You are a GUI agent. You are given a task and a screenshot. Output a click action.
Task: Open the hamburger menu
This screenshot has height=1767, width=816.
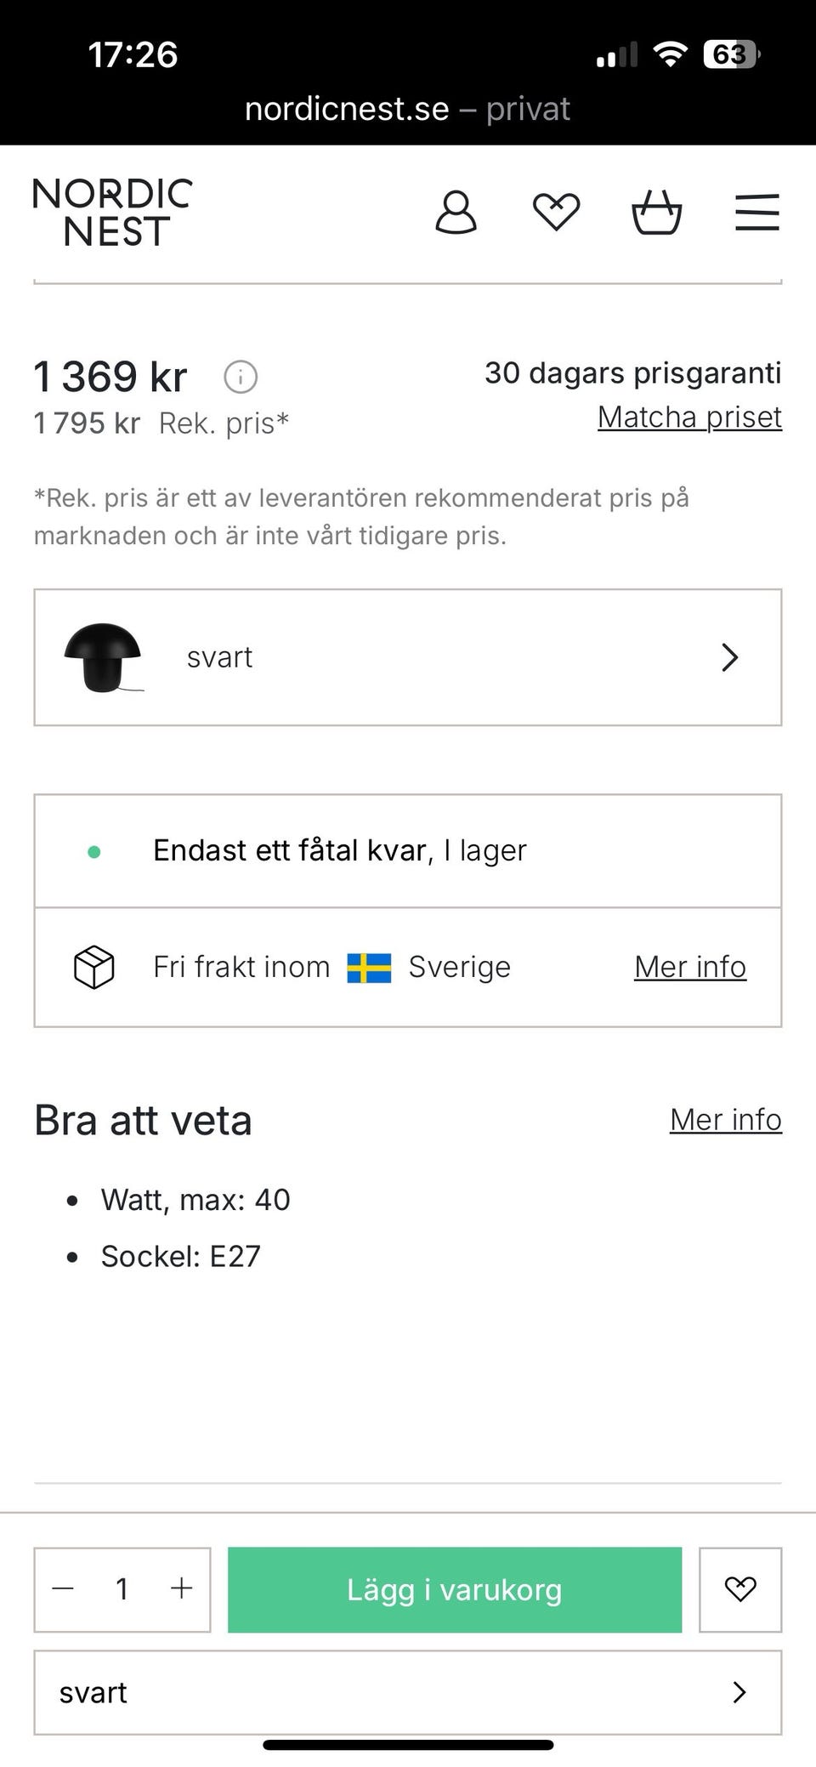tap(756, 213)
